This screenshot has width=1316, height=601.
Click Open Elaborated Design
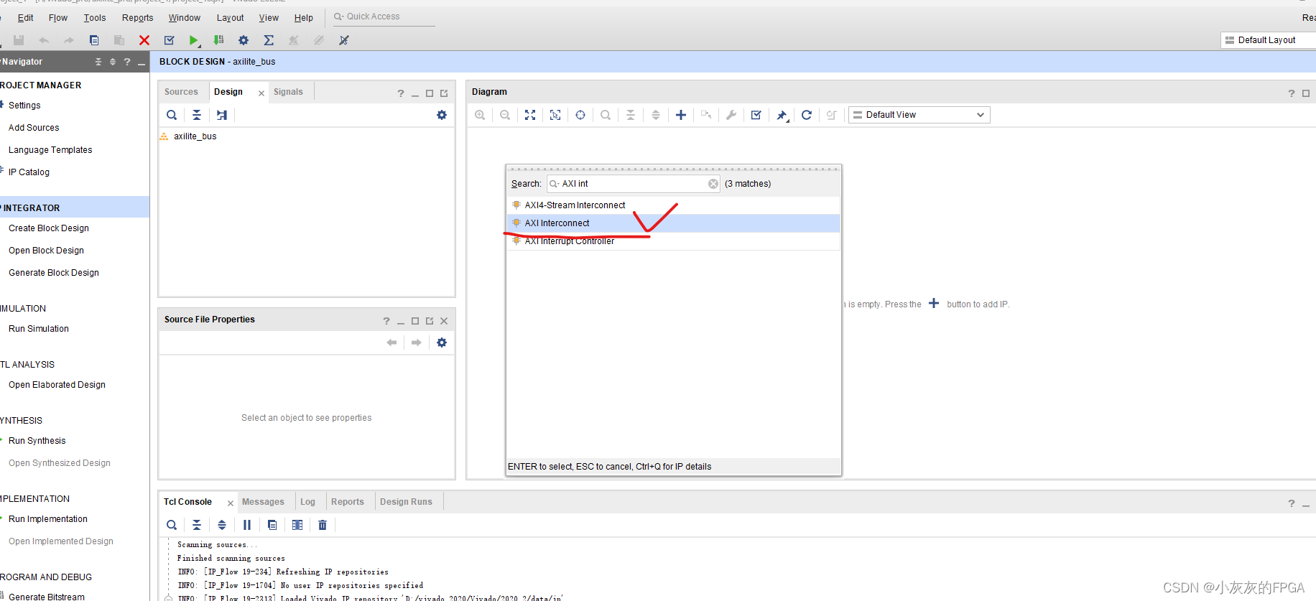pos(57,385)
